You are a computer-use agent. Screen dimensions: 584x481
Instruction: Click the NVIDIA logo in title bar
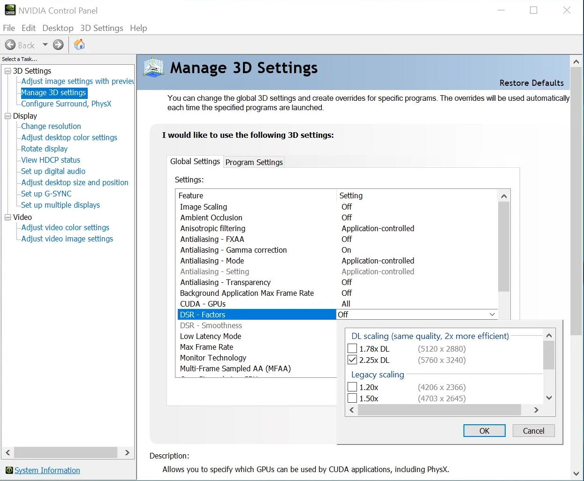click(10, 10)
